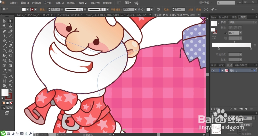The width and height of the screenshot is (258, 136).
Task: Select the Eyedropper tool
Action: (x=4, y=71)
